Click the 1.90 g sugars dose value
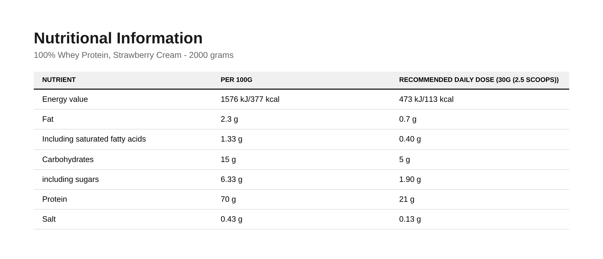The height and width of the screenshot is (259, 603). point(410,179)
